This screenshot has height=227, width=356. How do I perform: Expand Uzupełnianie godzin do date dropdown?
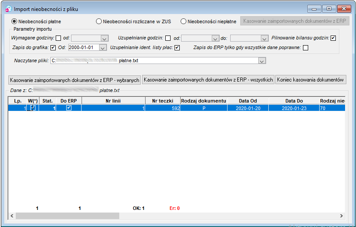264,39
